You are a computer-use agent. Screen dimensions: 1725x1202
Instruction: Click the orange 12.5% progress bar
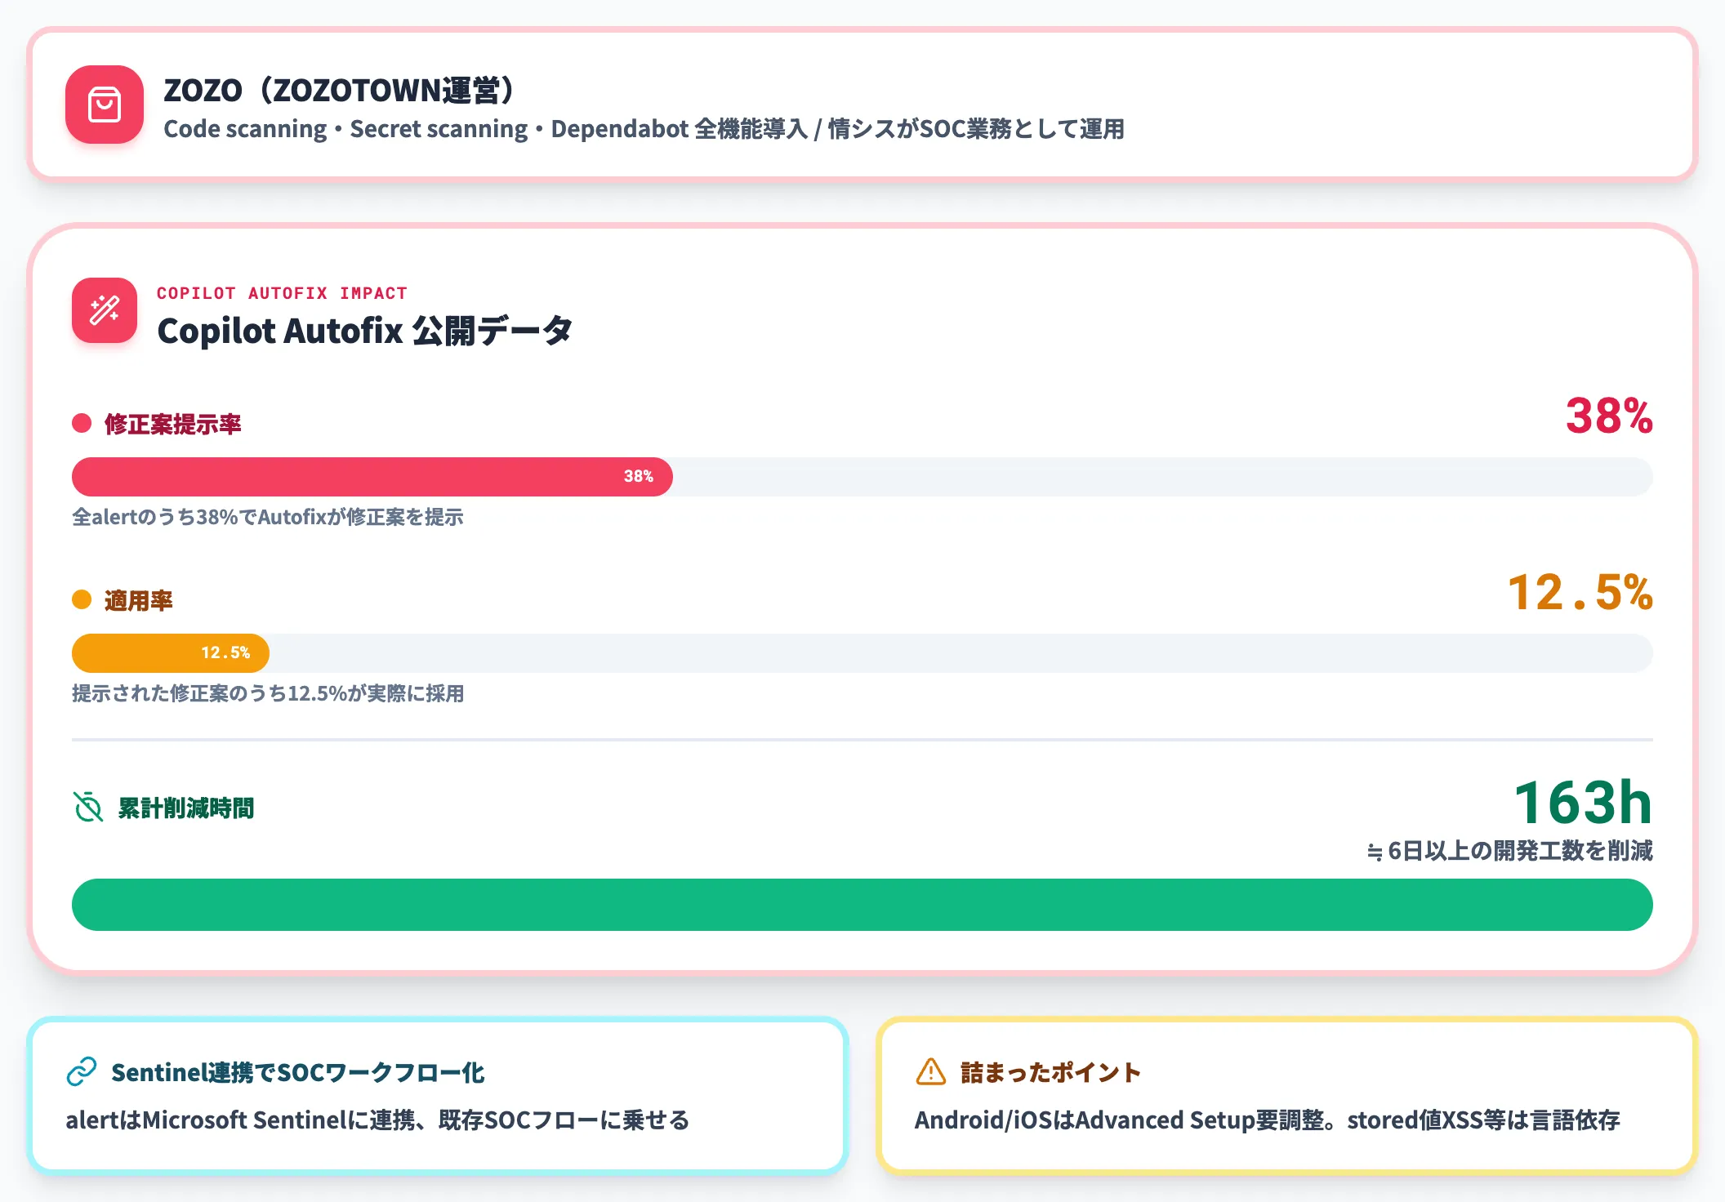(x=171, y=653)
